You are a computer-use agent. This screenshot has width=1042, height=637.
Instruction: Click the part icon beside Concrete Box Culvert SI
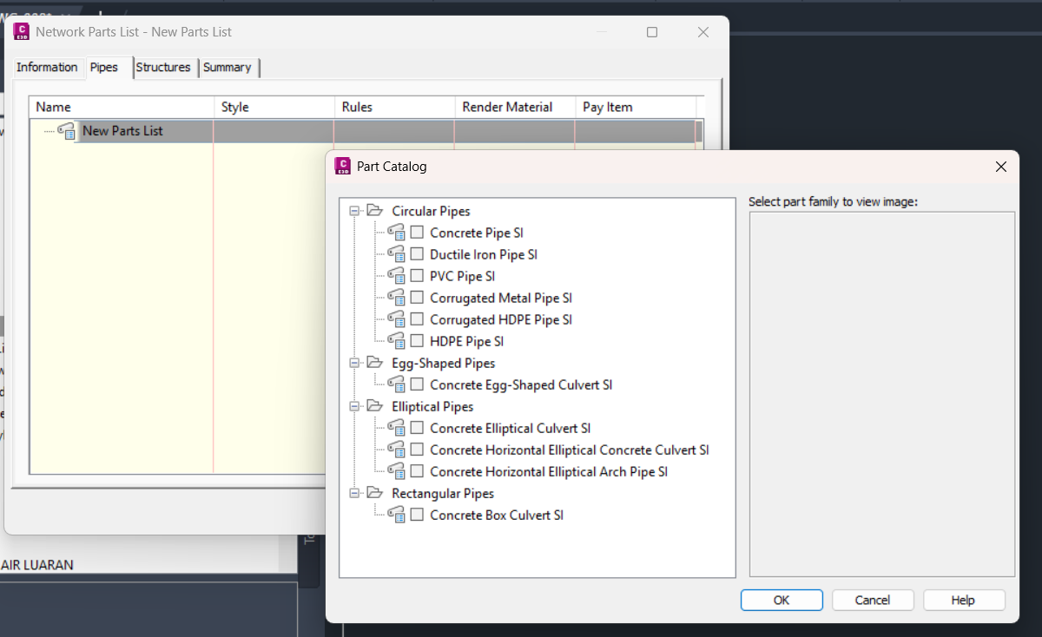click(396, 515)
